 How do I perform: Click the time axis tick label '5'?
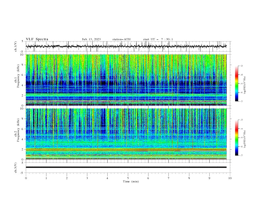tap(128, 178)
